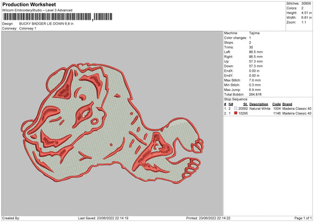Click the Width value 6.81 in
The width and height of the screenshot is (314, 222).
tap(306, 18)
